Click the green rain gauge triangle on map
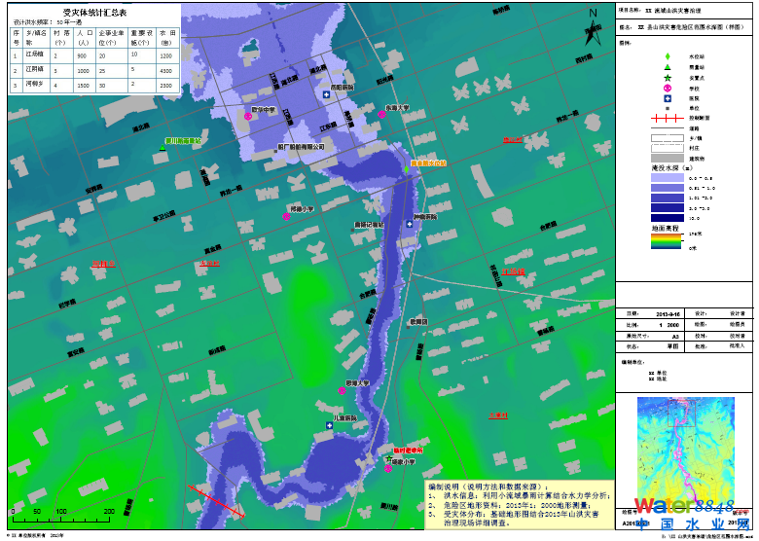Image resolution: width=759 pixels, height=541 pixels. tap(163, 146)
